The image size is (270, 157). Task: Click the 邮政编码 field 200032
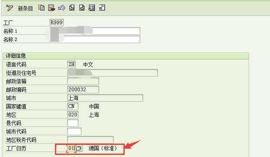[x=83, y=90]
